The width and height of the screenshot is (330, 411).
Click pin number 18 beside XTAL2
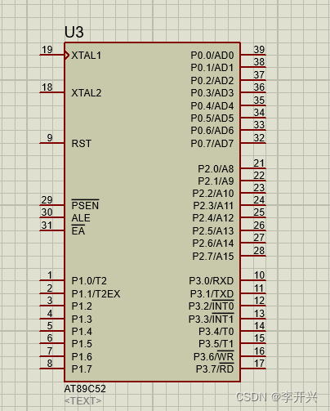coord(47,87)
